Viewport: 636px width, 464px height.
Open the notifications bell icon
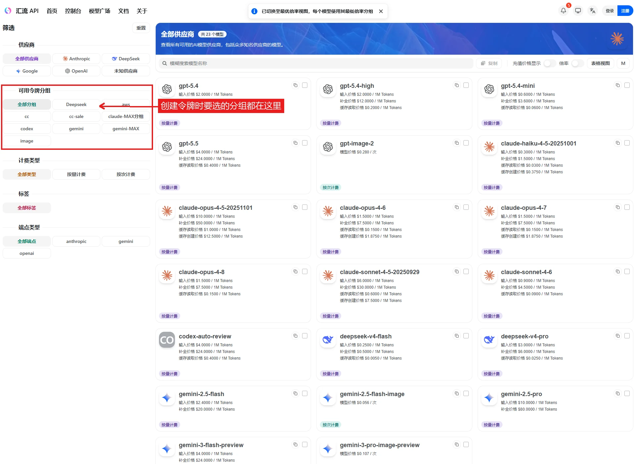tap(563, 11)
